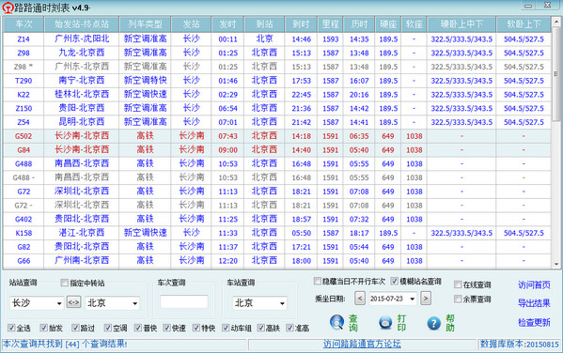
Task: Toggle the 全选 checkbox
Action: 11,328
